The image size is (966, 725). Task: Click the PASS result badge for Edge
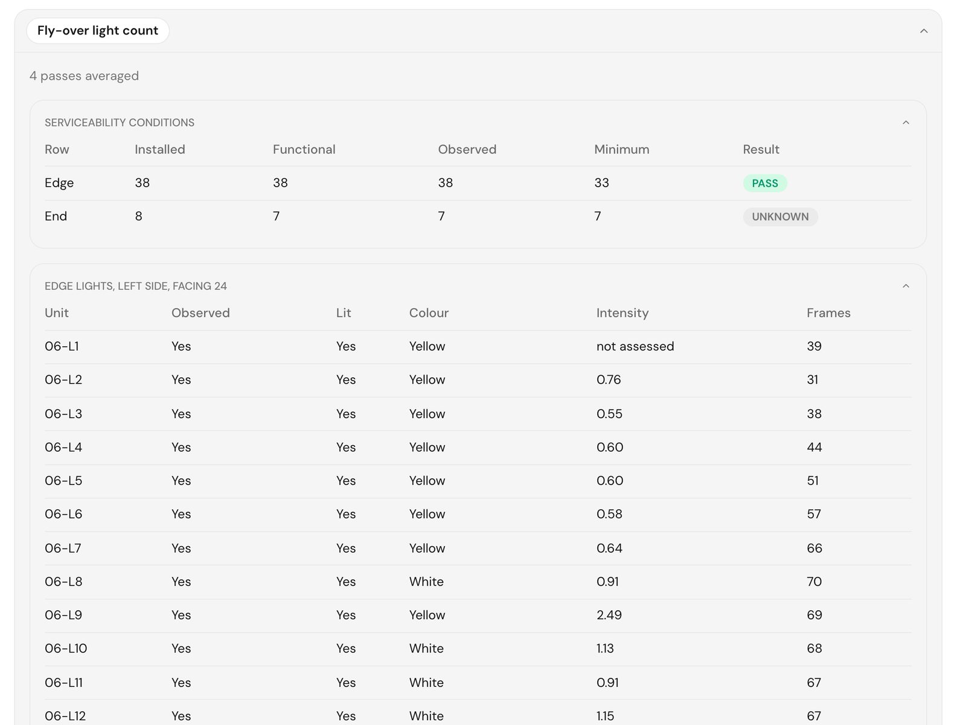(x=765, y=183)
